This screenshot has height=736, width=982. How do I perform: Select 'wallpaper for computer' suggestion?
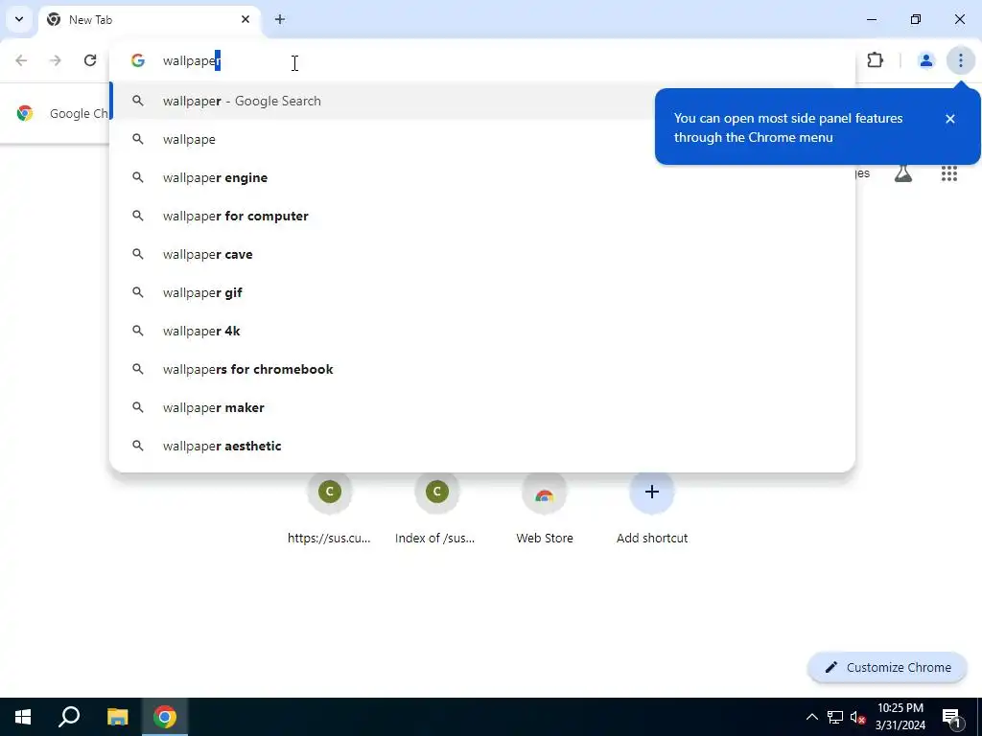[x=482, y=216]
